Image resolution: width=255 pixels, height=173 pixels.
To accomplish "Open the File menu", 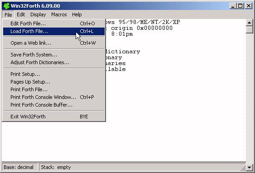I will pos(8,15).
